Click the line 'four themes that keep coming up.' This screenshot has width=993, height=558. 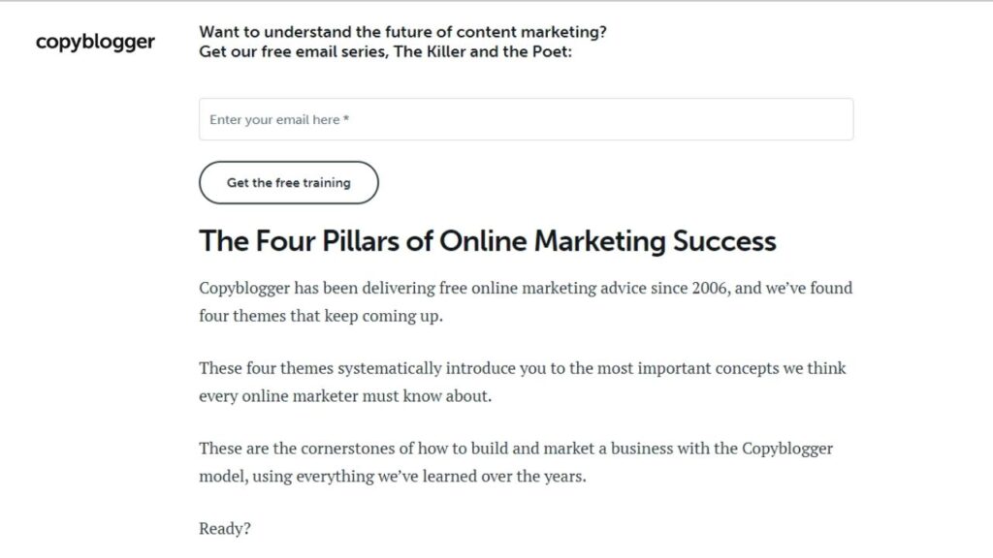coord(320,316)
